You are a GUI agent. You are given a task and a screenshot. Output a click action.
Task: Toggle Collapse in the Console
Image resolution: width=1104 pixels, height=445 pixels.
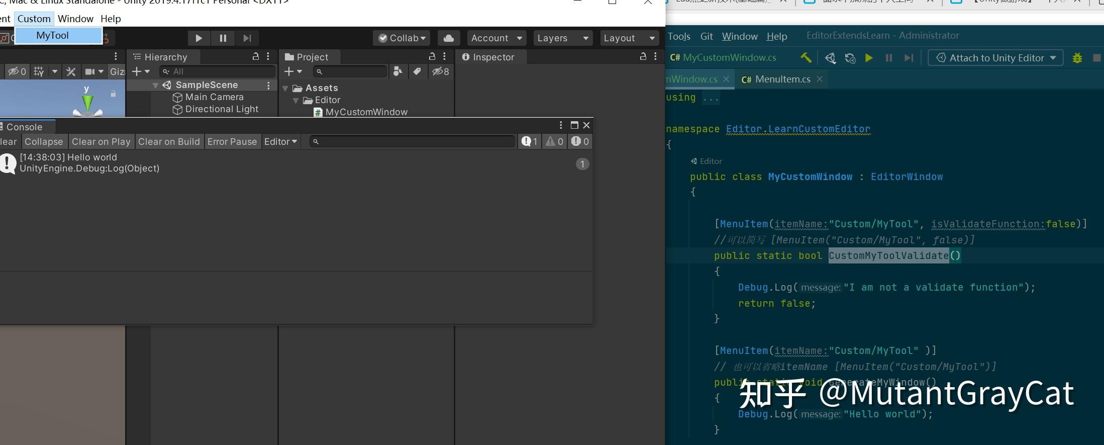[x=44, y=142]
